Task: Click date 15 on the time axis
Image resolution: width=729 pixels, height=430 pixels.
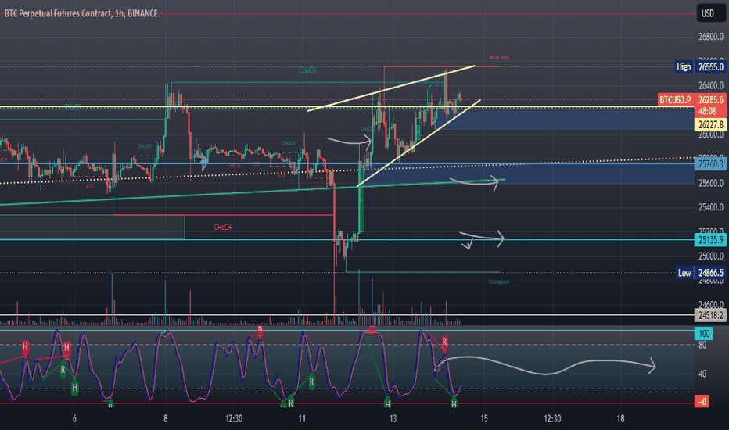Action: tap(484, 419)
